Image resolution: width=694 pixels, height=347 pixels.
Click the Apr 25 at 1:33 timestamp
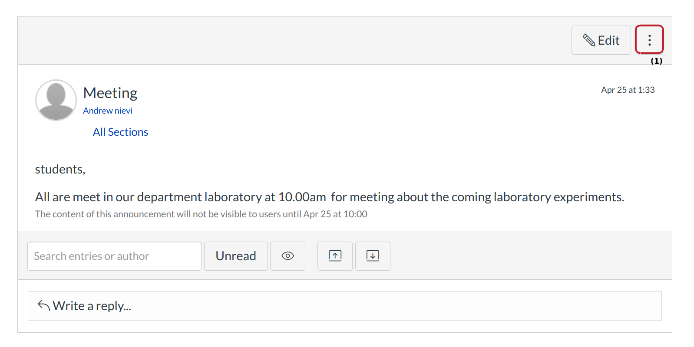(628, 90)
